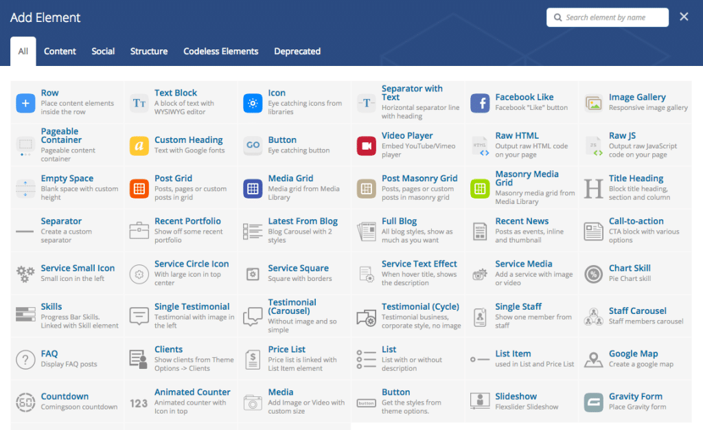703x430 pixels.
Task: Click the Masonry Media Grid icon
Action: click(x=479, y=188)
